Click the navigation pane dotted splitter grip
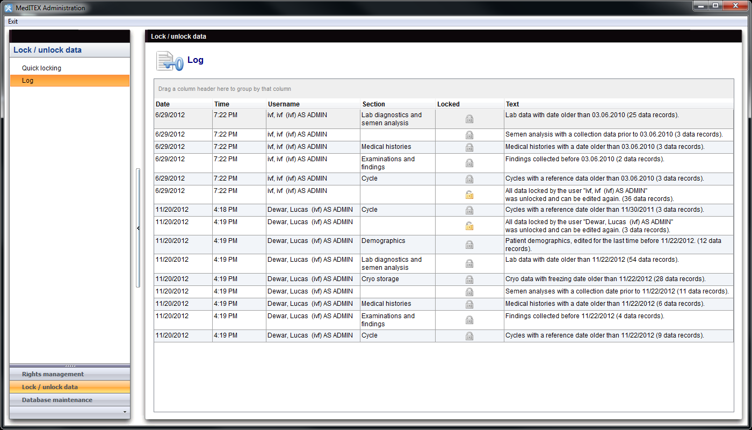Viewport: 752px width, 430px height. point(70,365)
